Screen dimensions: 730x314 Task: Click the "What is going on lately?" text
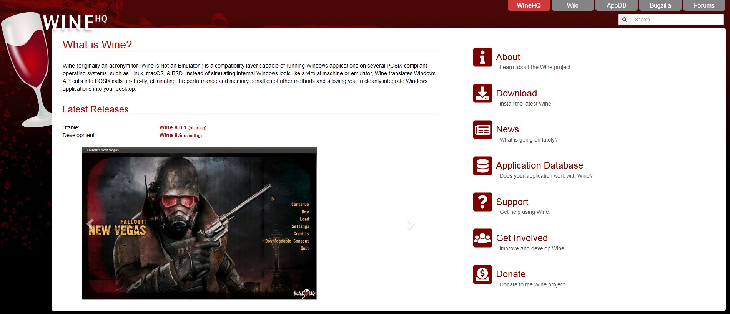coord(529,140)
